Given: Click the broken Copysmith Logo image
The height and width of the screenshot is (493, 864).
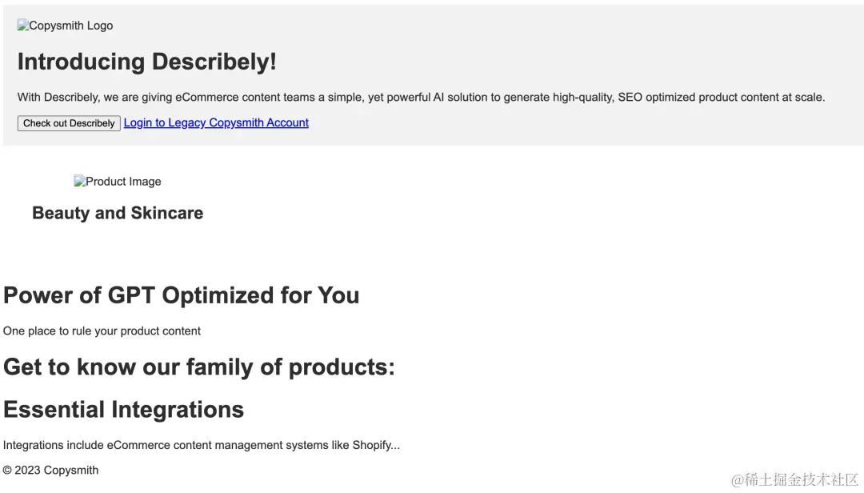Looking at the screenshot, I should (x=65, y=26).
